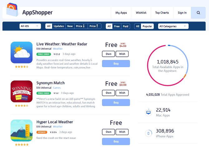Filter listings by Updates
Image resolution: width=209 pixels, height=147 pixels.
59,26
